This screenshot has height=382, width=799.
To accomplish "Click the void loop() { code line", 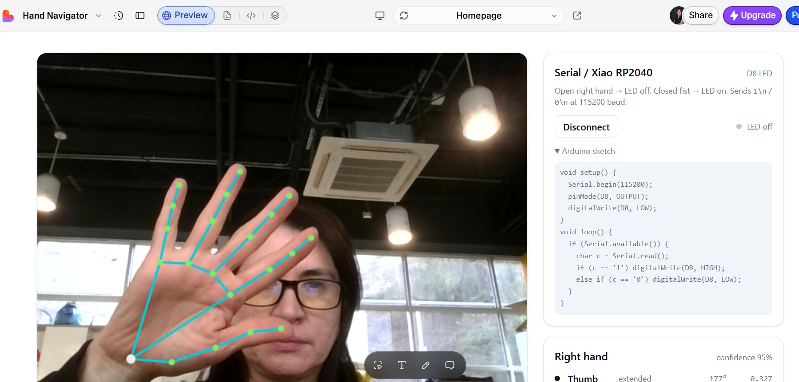I will [586, 232].
